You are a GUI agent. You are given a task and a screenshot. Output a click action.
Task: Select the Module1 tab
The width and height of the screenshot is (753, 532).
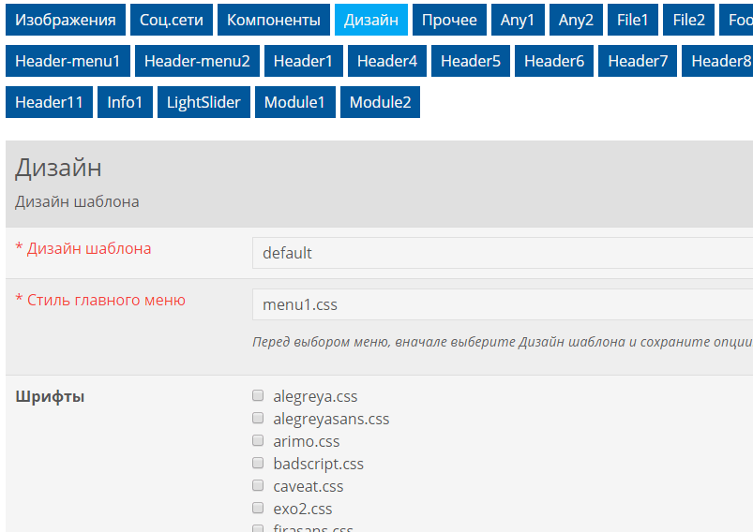(294, 102)
